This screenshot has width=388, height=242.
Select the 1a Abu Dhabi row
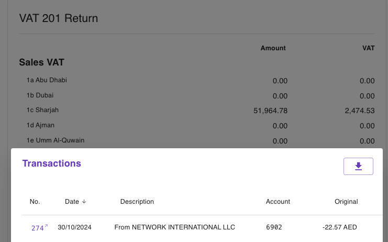click(47, 81)
